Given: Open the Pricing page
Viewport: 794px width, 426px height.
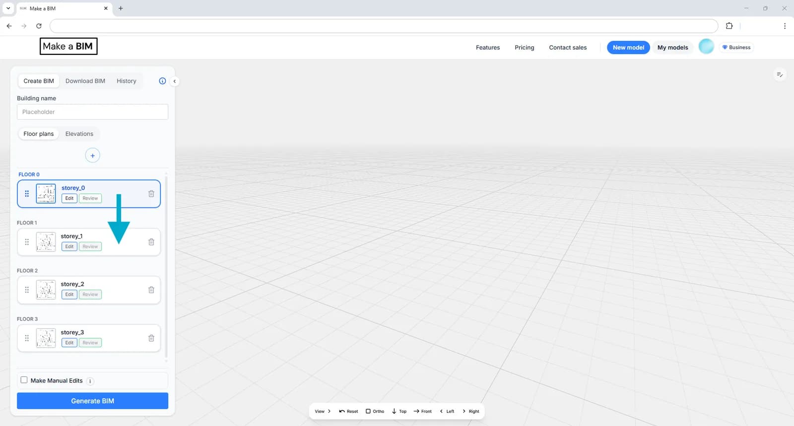Looking at the screenshot, I should 525,48.
